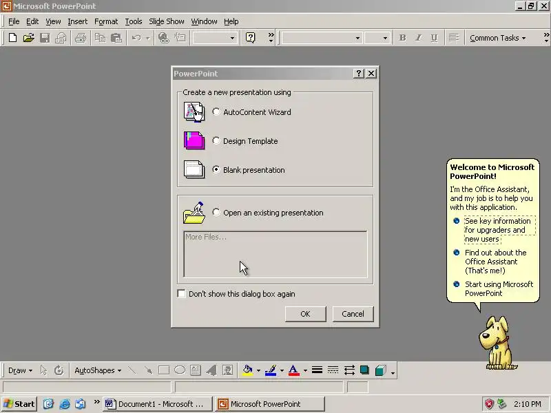551x413 pixels.
Task: Select the AutoContent Wizard radio button
Action: [216, 112]
